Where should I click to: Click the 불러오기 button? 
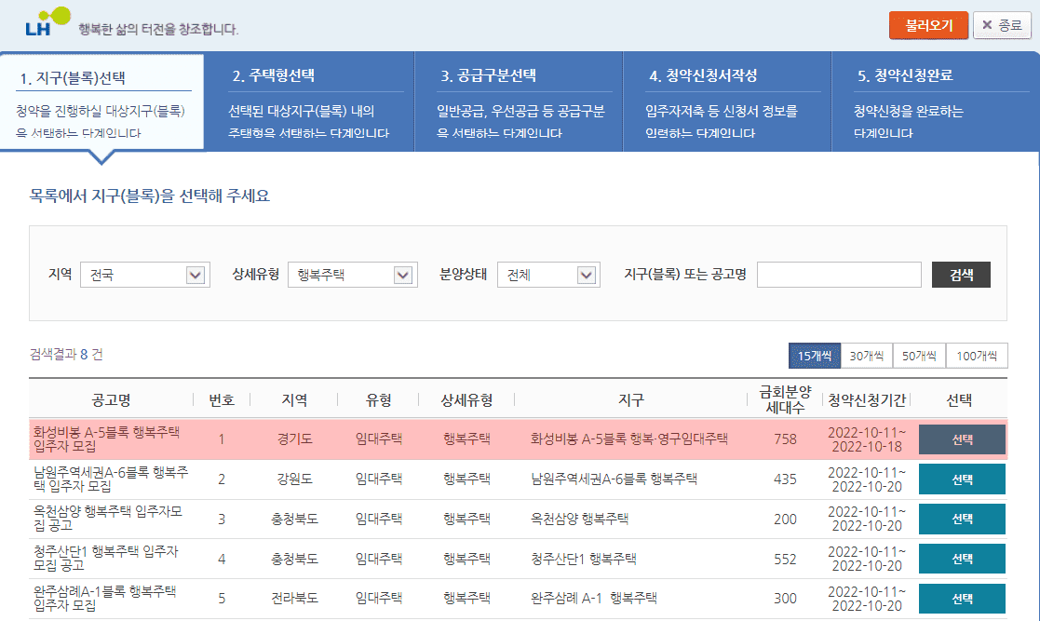[x=928, y=25]
